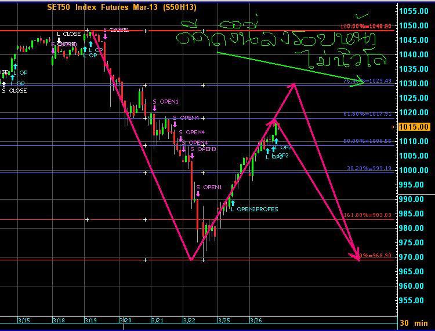Click the 'S OPEN3' magenta arrow marker
Viewport: 435px width, 331px height.
click(x=192, y=156)
